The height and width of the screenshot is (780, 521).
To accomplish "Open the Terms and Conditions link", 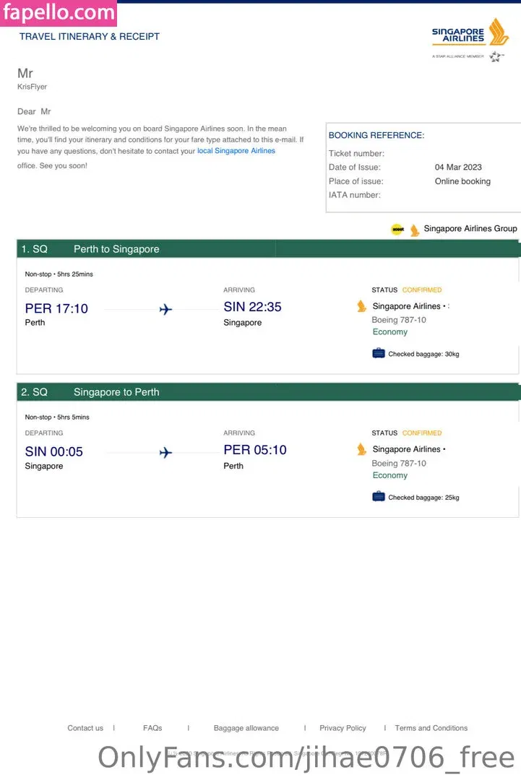I will coord(431,728).
